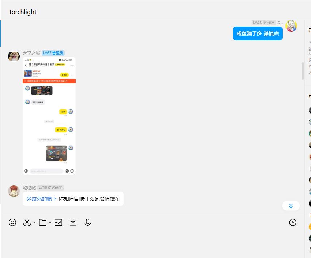The height and width of the screenshot is (258, 311).
Task: Open the folder file-send icon
Action: pos(43,222)
